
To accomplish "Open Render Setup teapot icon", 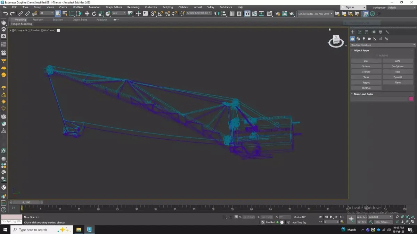I will [x=278, y=14].
